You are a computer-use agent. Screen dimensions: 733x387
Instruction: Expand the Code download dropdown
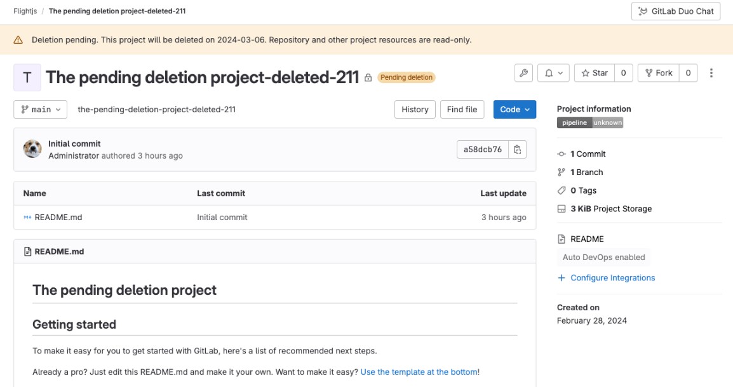click(514, 109)
